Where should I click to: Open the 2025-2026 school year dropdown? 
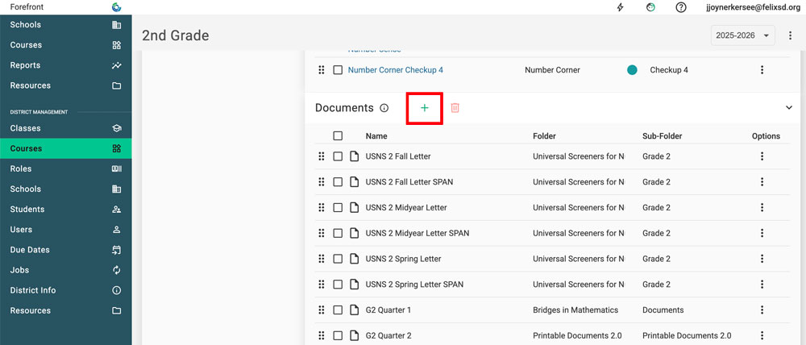(x=742, y=35)
